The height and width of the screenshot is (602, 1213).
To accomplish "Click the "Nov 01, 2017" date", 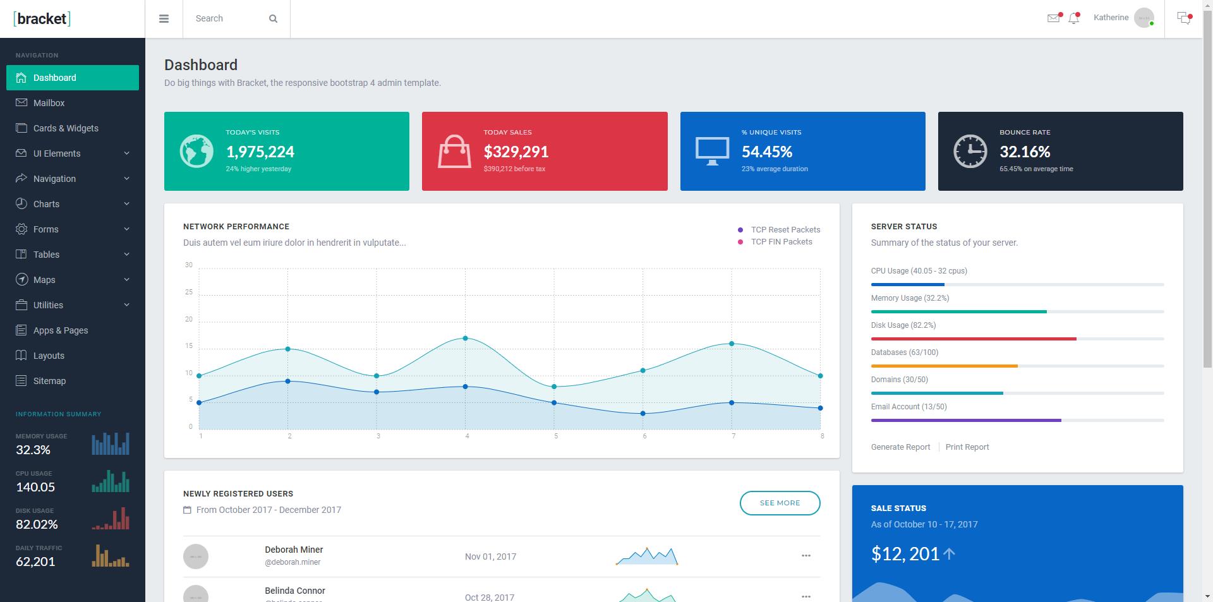I will pos(490,557).
